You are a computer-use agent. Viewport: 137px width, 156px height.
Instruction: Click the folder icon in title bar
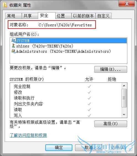[x=5, y=5]
